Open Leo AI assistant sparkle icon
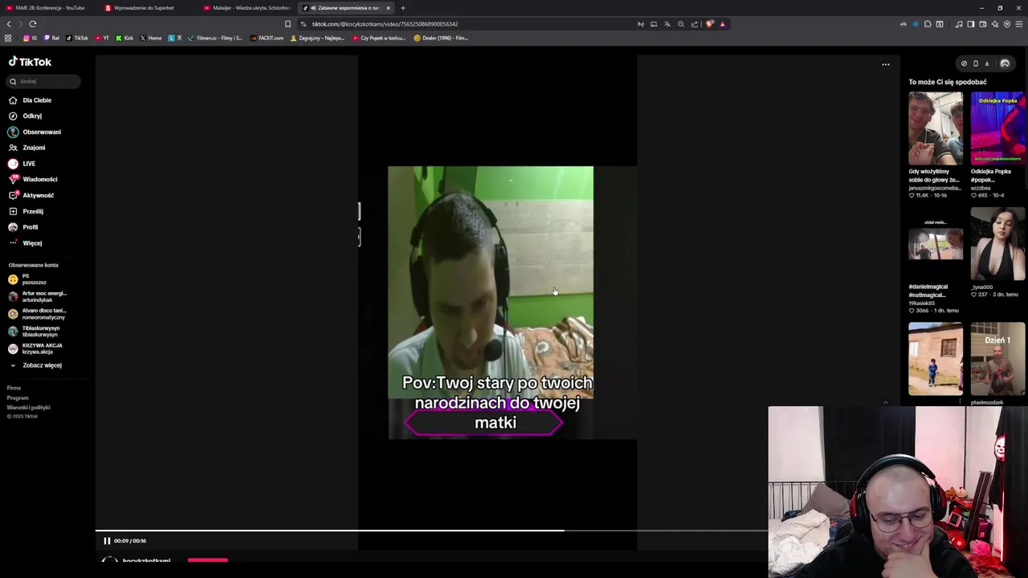The image size is (1028, 578). click(x=995, y=24)
